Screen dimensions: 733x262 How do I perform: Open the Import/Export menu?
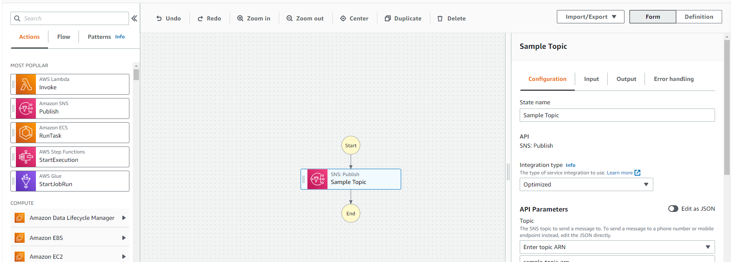tap(590, 17)
